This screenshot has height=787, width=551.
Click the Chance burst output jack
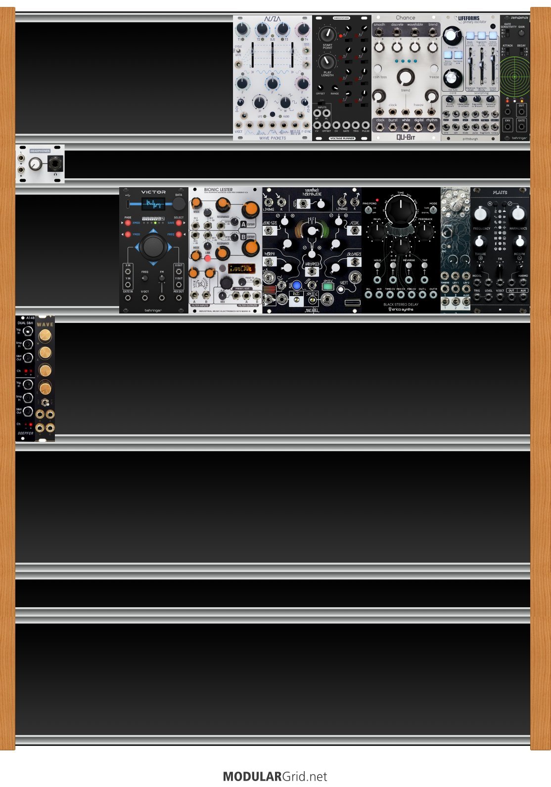[x=393, y=127]
